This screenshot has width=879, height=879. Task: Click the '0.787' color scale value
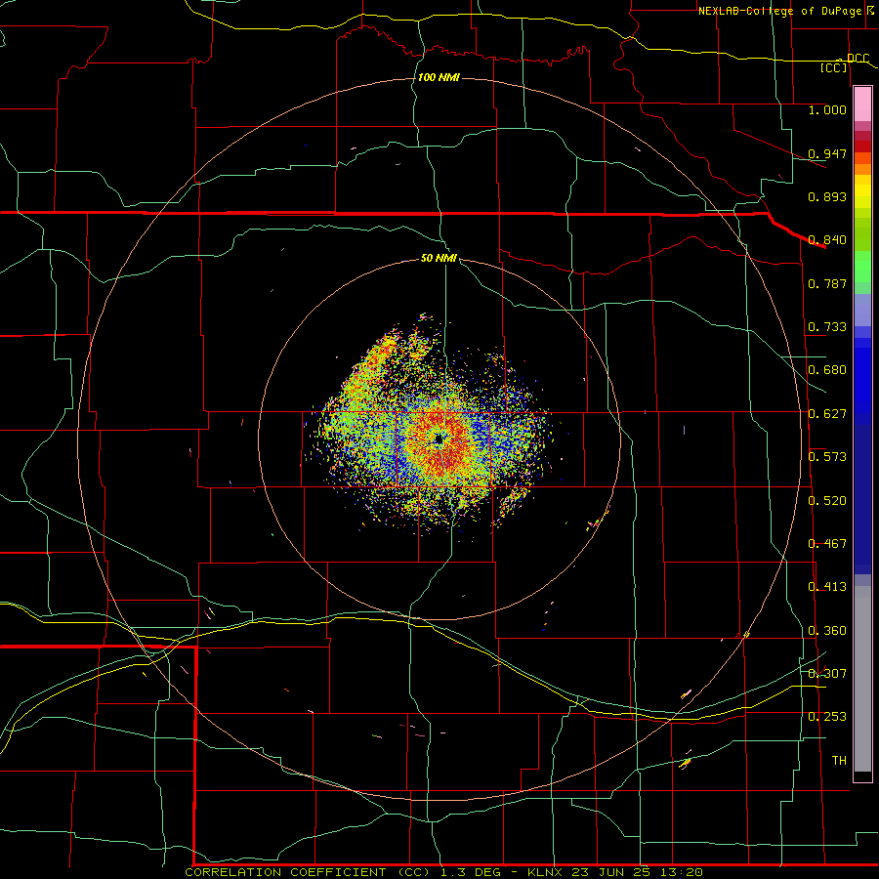827,283
